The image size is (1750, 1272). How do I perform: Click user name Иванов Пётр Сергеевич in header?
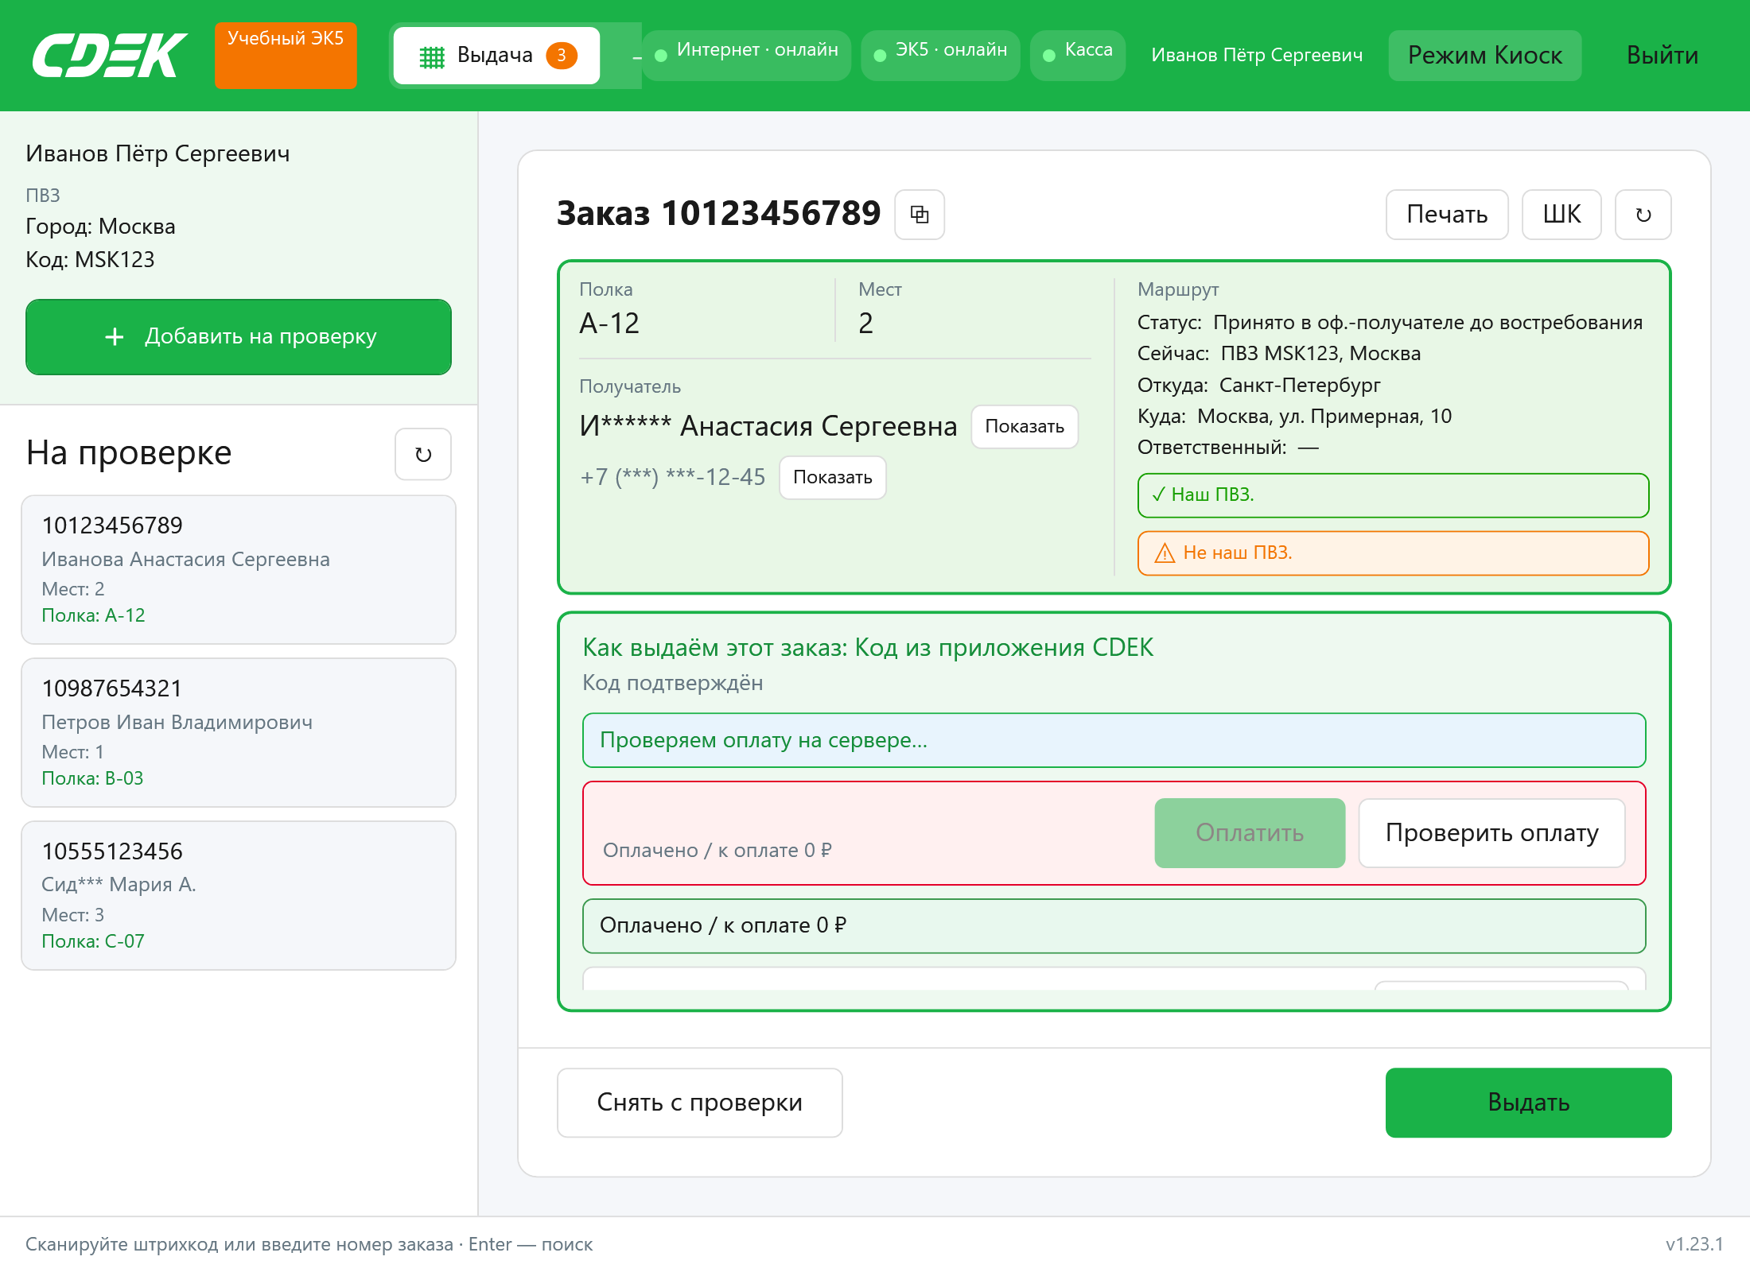point(1257,55)
